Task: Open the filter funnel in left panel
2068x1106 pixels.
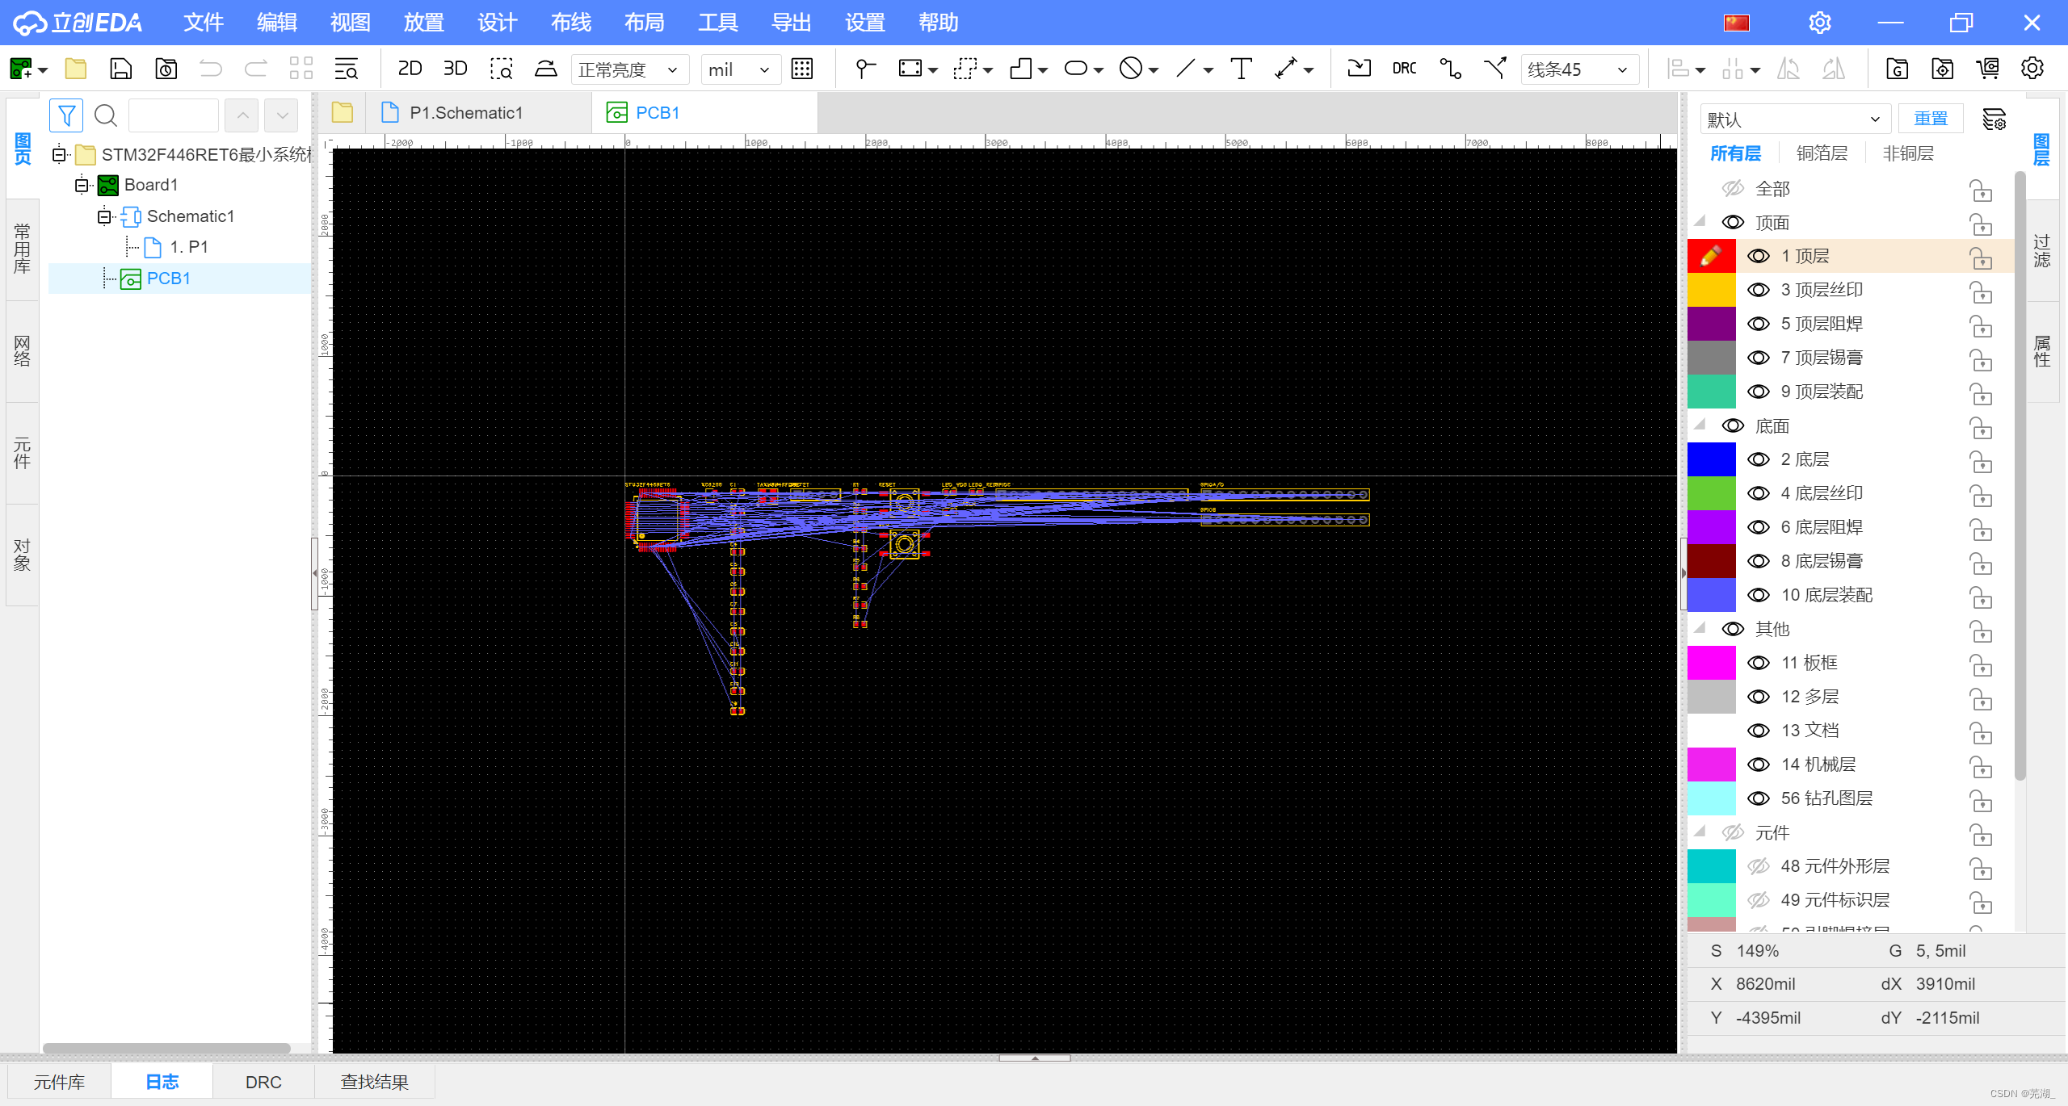Action: point(66,116)
